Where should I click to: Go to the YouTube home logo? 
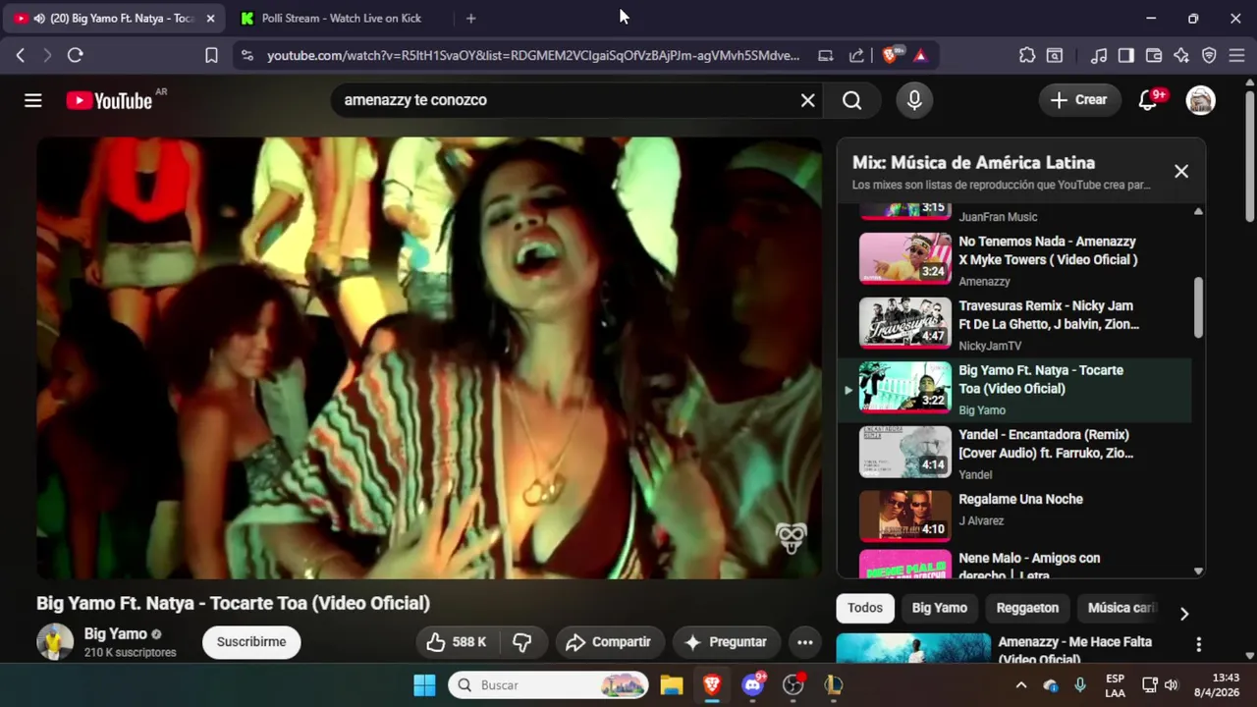tap(109, 100)
